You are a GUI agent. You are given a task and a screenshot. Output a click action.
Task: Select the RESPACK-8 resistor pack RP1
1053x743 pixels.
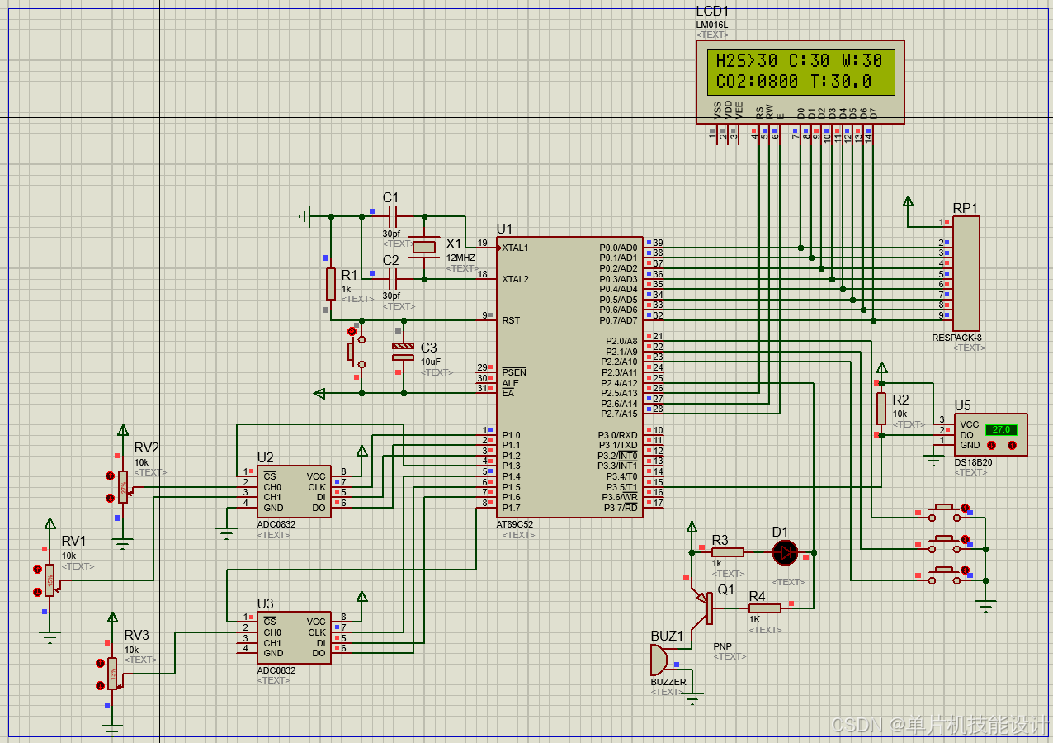[966, 274]
